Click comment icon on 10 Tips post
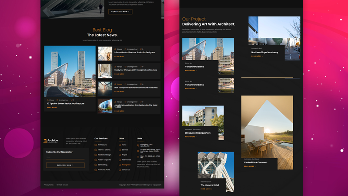 click(x=72, y=100)
